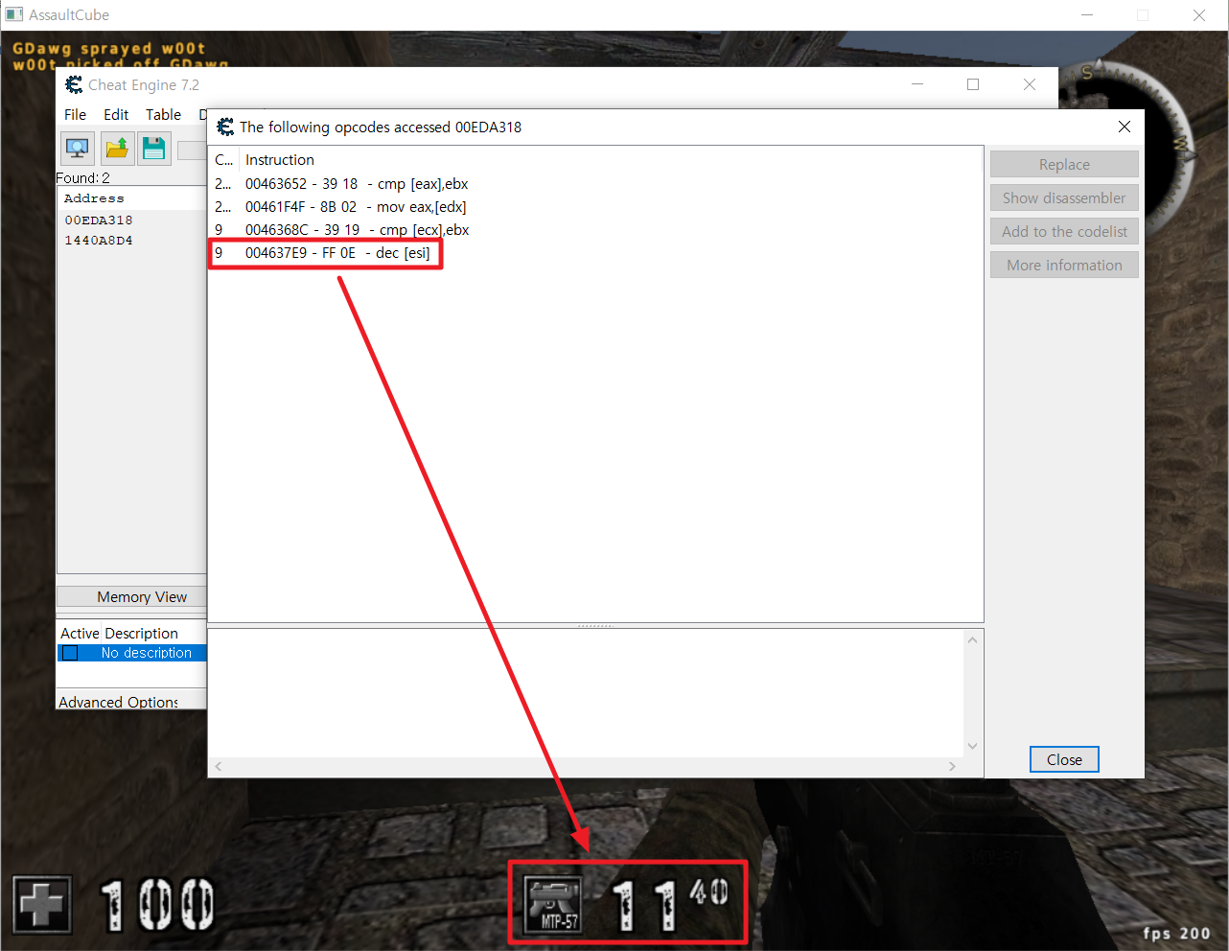
Task: Click scroll up arrow in details pane
Action: coord(973,639)
